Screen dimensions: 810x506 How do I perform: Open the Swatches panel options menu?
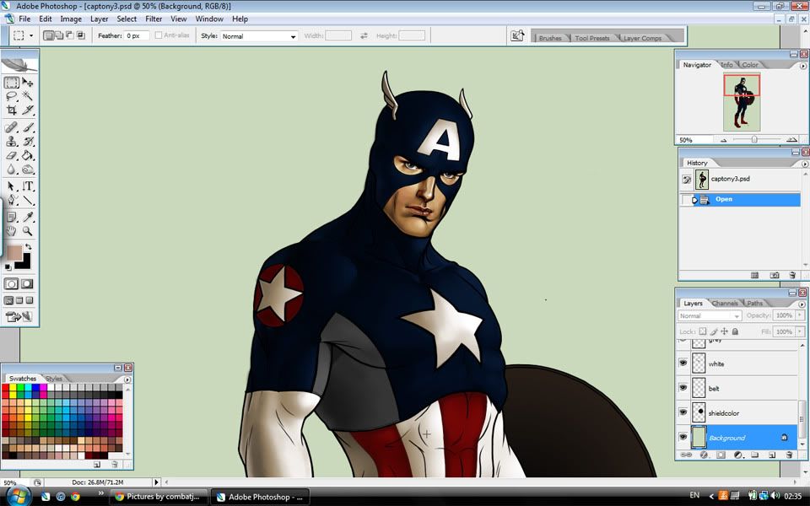tap(127, 379)
